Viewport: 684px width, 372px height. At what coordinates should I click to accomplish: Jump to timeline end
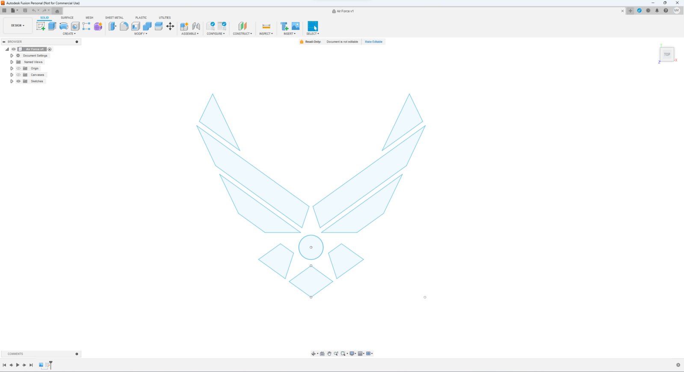pos(31,365)
